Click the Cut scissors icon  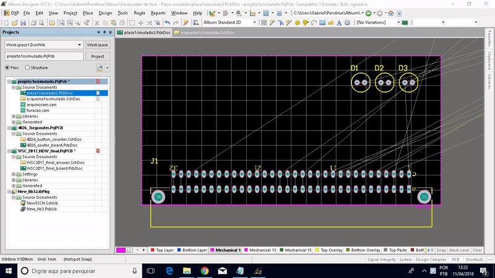(97, 23)
